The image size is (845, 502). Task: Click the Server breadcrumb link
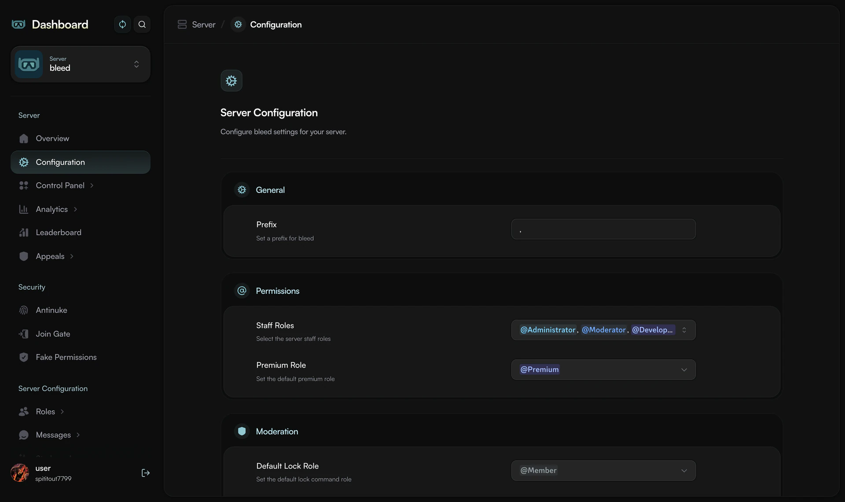[204, 25]
